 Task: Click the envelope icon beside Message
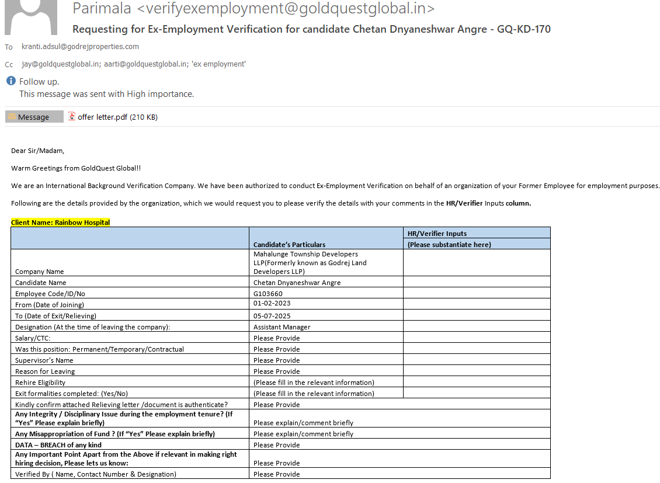tap(12, 117)
